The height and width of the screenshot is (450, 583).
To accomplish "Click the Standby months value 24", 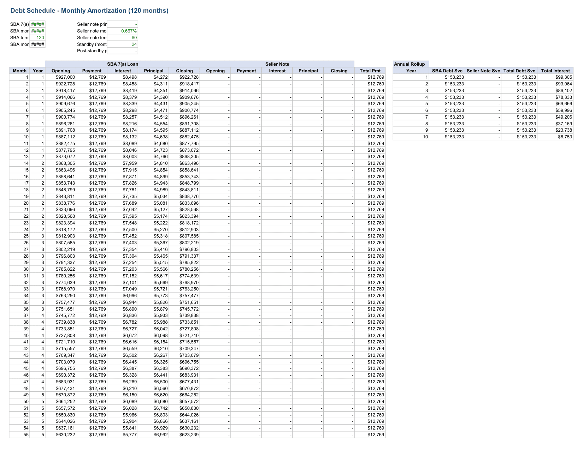I will 122,44.
